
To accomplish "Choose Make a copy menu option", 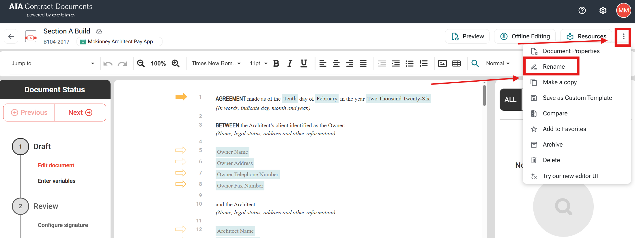I will (x=559, y=82).
